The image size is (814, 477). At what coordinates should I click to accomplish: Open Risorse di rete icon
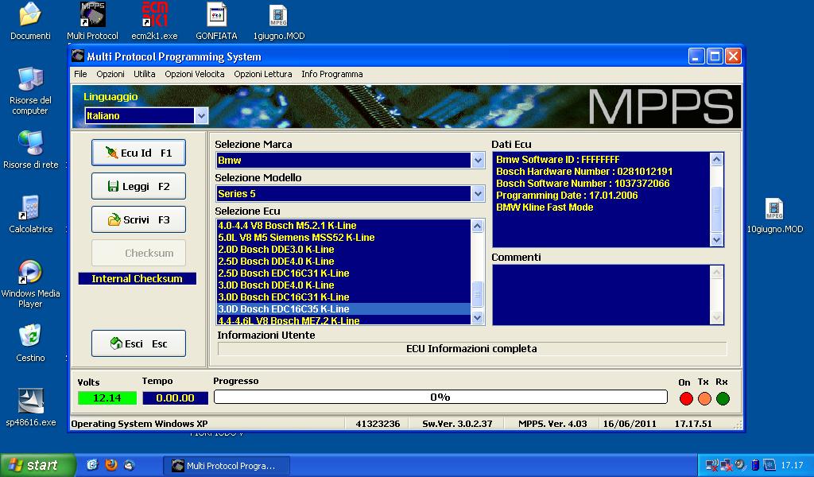click(30, 143)
